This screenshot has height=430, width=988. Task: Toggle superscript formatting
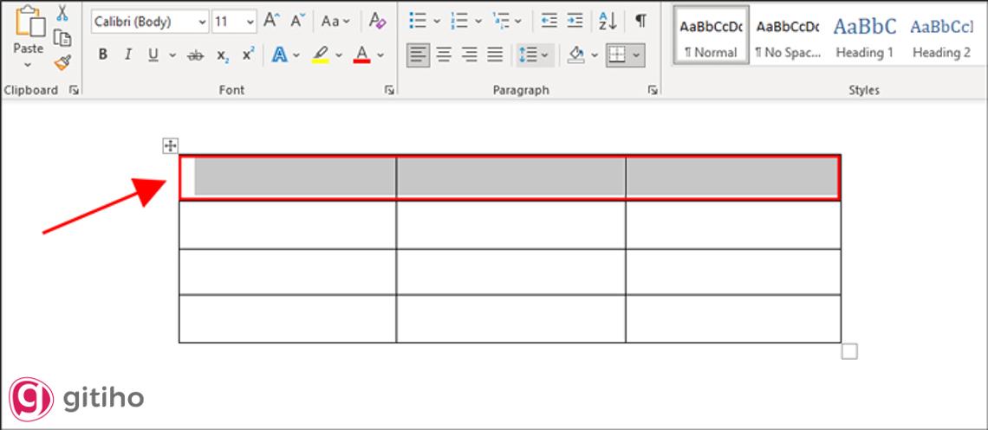[x=248, y=55]
